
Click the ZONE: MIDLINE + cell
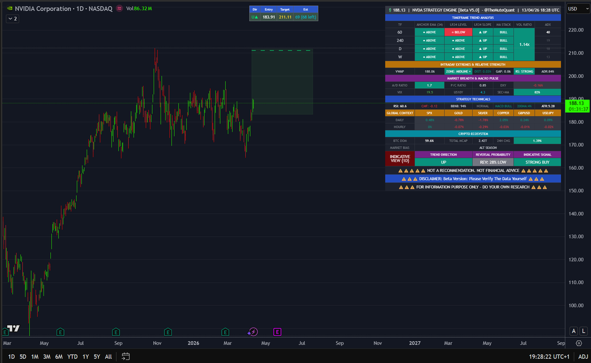point(459,71)
